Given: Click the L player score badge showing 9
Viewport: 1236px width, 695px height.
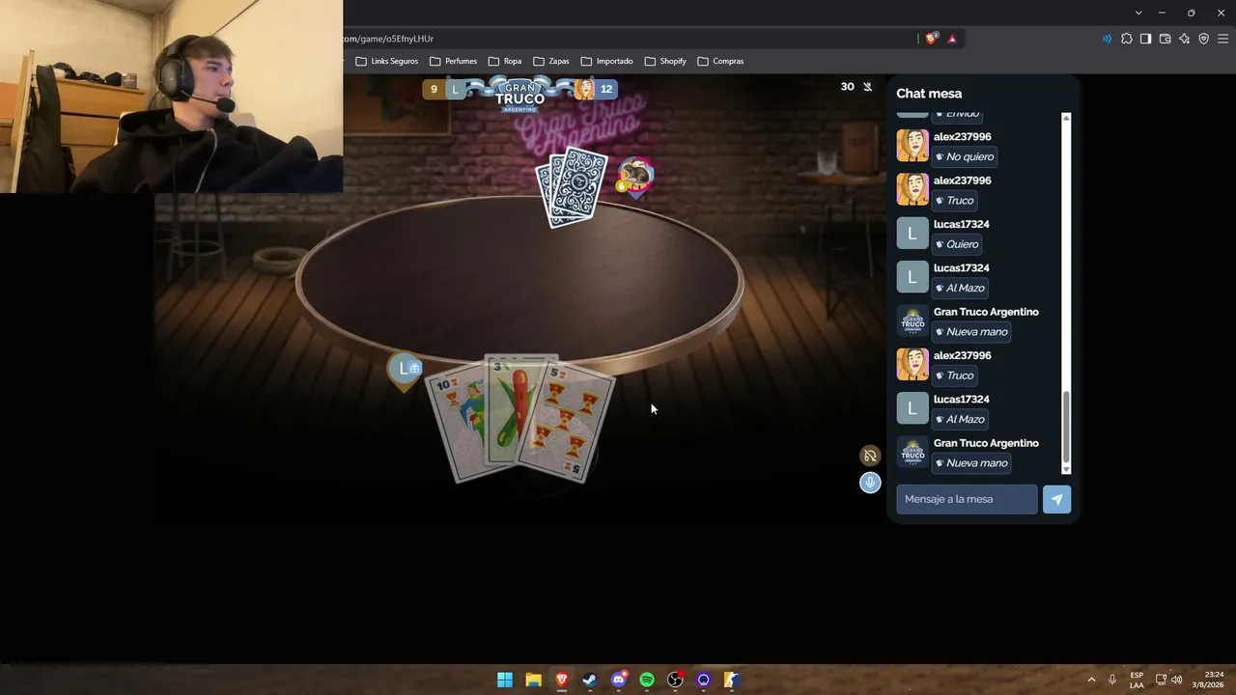Looking at the screenshot, I should (444, 90).
